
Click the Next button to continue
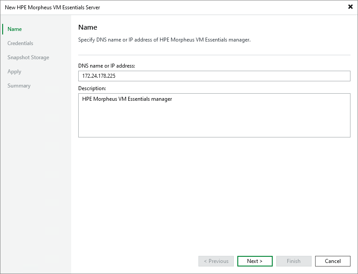[255, 261]
